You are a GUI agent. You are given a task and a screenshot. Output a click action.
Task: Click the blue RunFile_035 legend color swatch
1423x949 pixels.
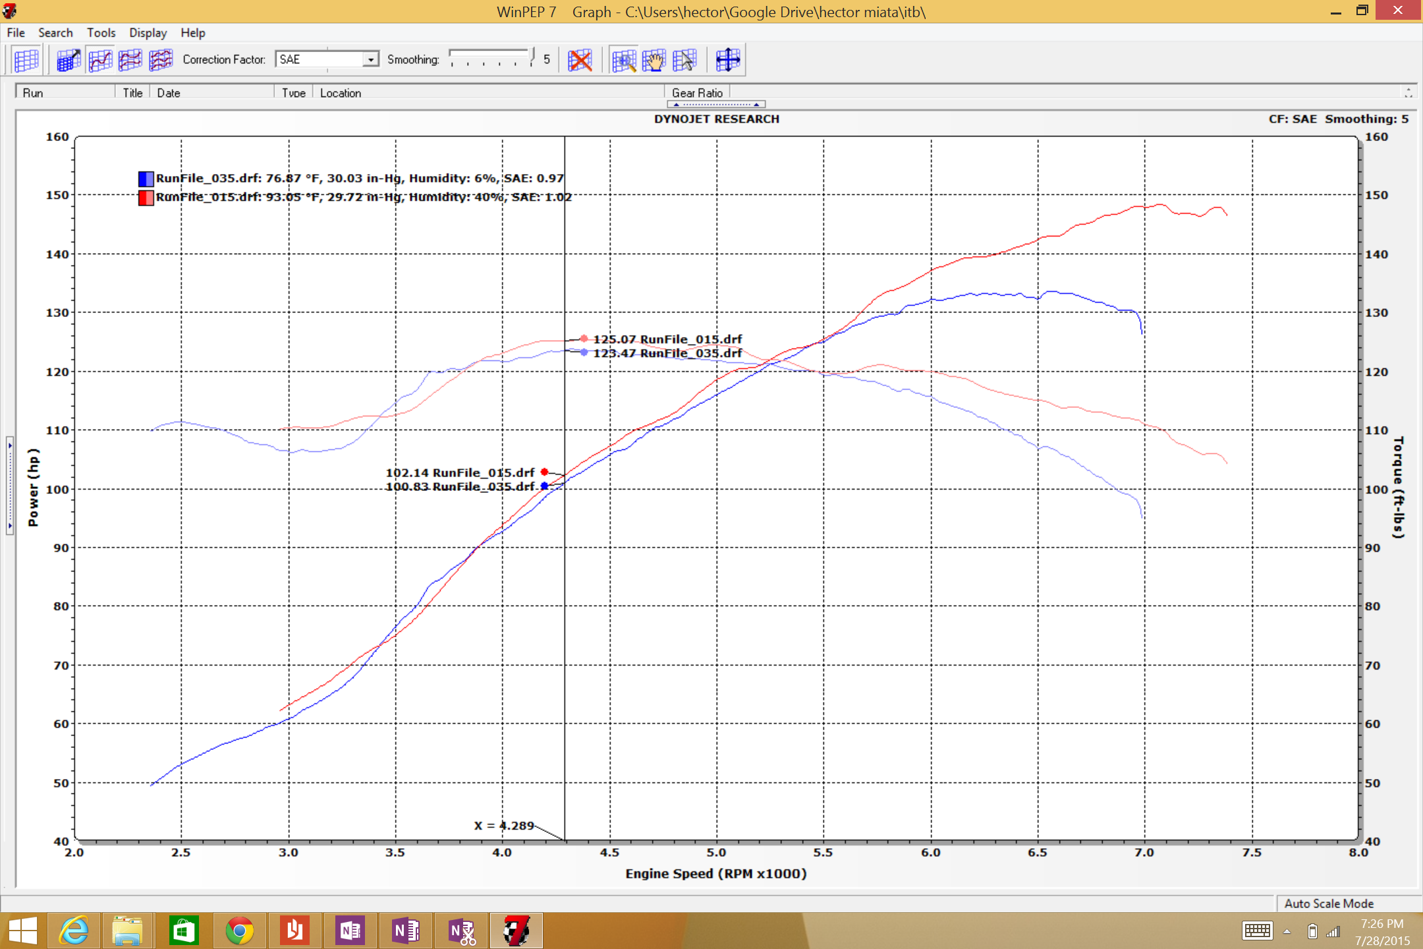[x=146, y=179]
